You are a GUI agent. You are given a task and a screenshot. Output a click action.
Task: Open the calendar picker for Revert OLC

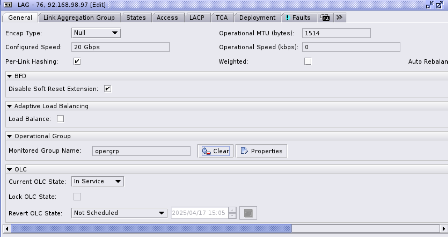pos(248,213)
